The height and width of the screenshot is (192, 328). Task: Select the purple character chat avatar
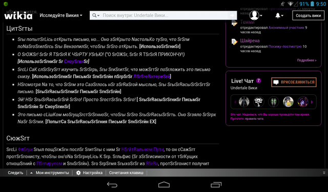point(303,102)
